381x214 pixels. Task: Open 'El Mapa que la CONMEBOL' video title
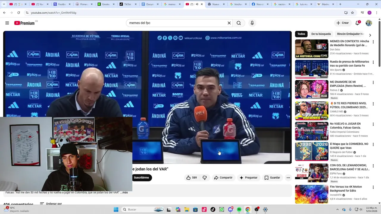pos(349,146)
